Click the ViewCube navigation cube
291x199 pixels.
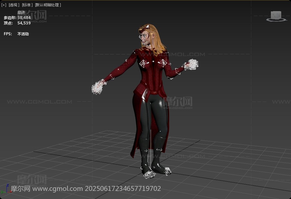tap(276, 15)
